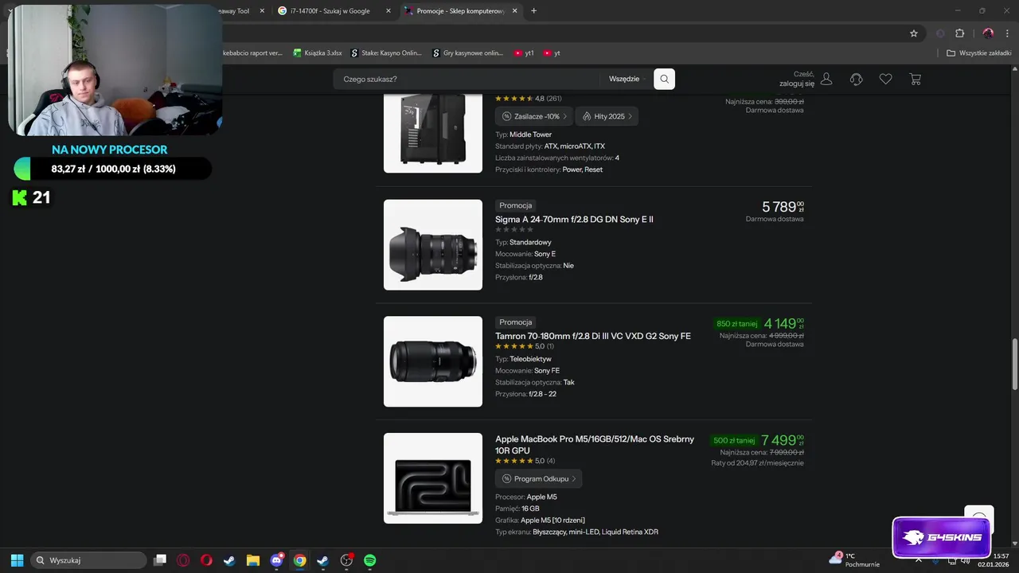
Task: Open the Gry kasynowe onlin... bookmark
Action: coord(468,53)
